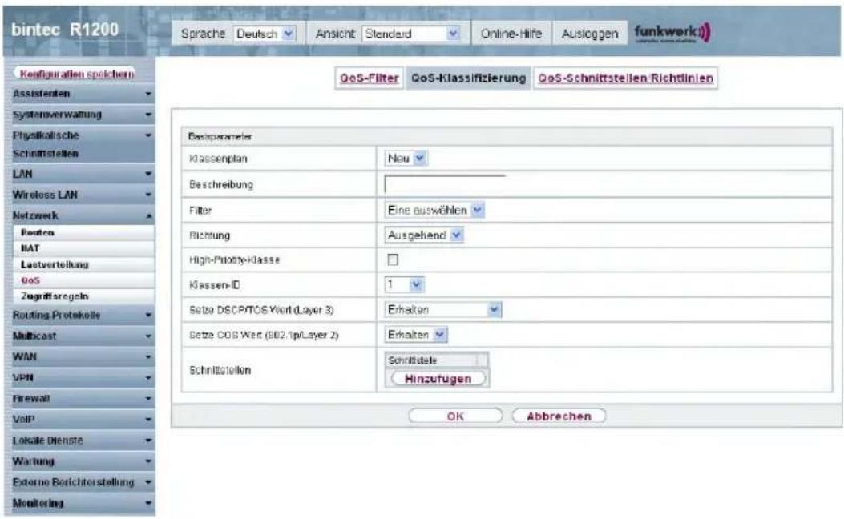The width and height of the screenshot is (844, 519).
Task: Click Ausloggen to log out
Action: pyautogui.click(x=590, y=34)
